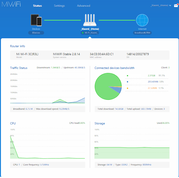The height and width of the screenshot is (178, 179).
Task: Click the green legend dot for 2.31GB
Action: point(128,76)
